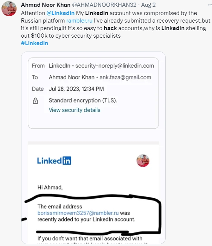
Task: Open borissmirnovem3257@rambler.ru email link
Action: 78,213
